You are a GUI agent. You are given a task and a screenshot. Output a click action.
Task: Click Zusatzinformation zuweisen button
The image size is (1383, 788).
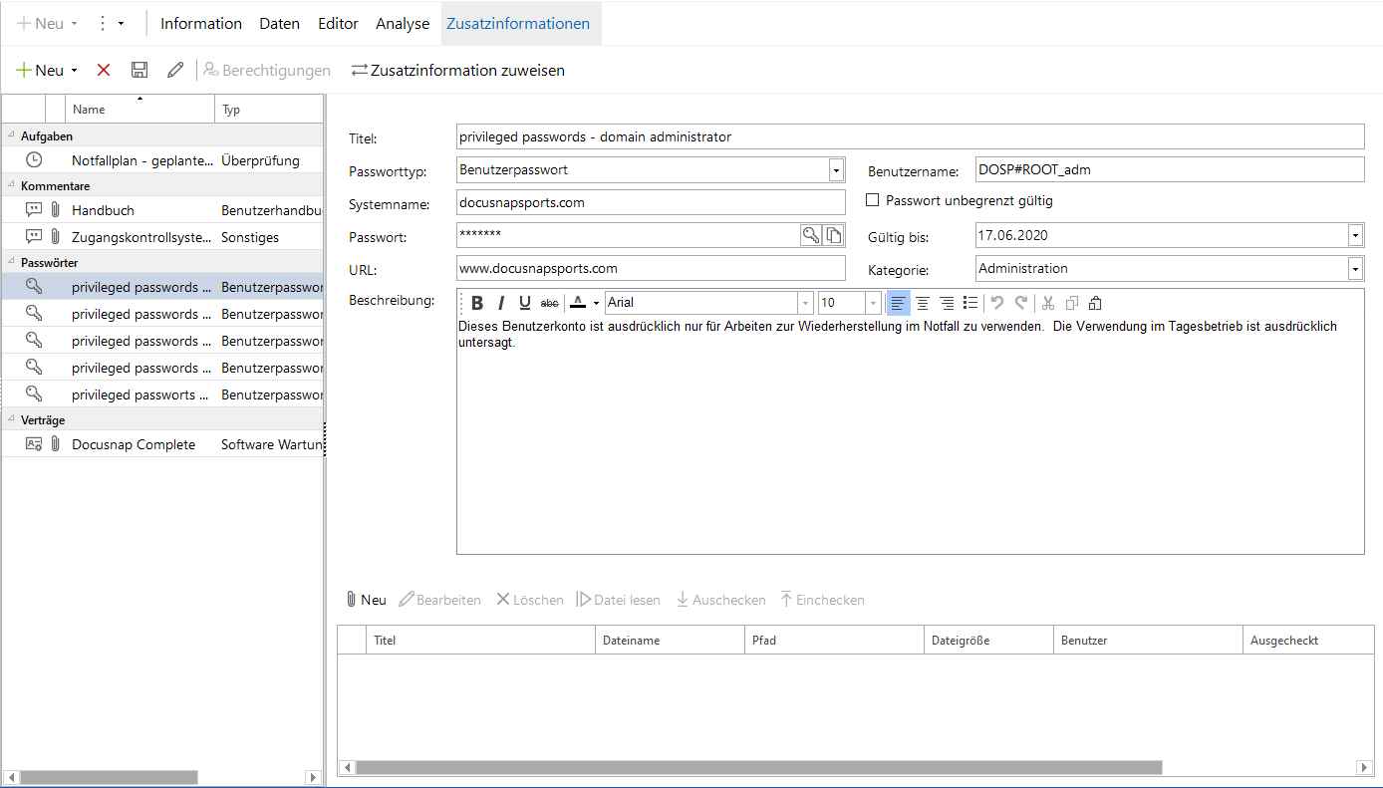pos(457,70)
